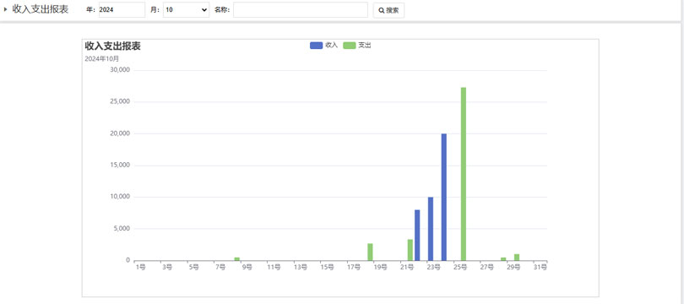
Task: Click the 搜索 button
Action: point(388,10)
